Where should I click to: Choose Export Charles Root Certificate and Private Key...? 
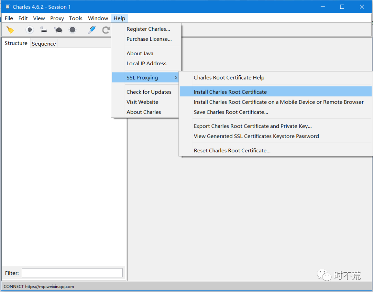276,126
